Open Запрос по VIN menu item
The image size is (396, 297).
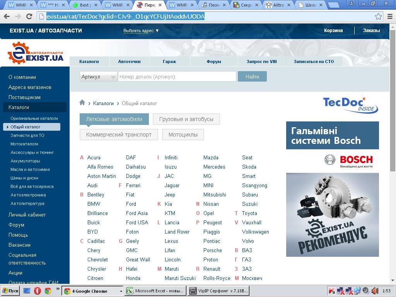(262, 61)
